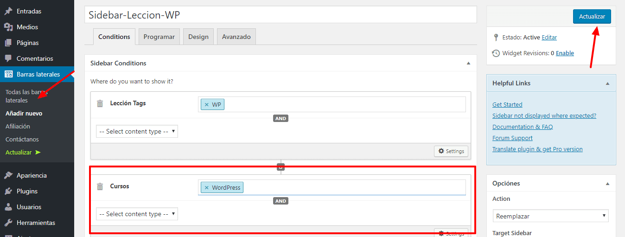
Task: Delete the Lección Tags condition with trash icon
Action: click(100, 103)
